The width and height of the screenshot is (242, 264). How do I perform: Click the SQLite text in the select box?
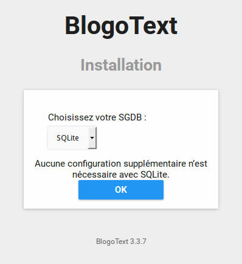pyautogui.click(x=67, y=138)
